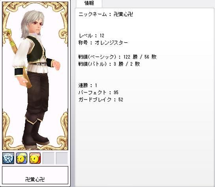Select the yellow face icon with blue background
Image resolution: width=215 pixels, height=187 pixels.
22,158
